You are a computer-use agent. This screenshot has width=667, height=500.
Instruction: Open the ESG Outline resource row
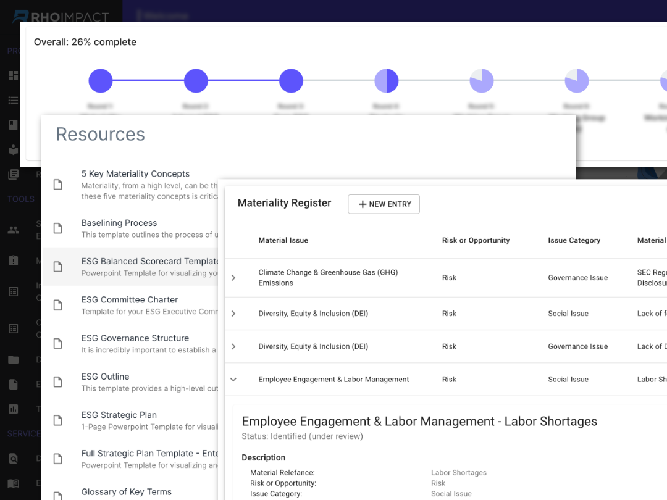click(131, 382)
